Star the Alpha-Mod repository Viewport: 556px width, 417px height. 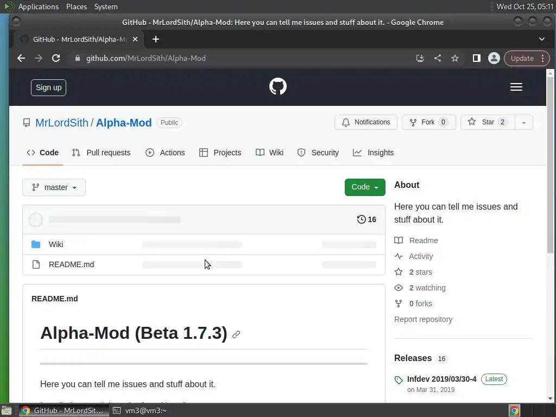pos(488,122)
